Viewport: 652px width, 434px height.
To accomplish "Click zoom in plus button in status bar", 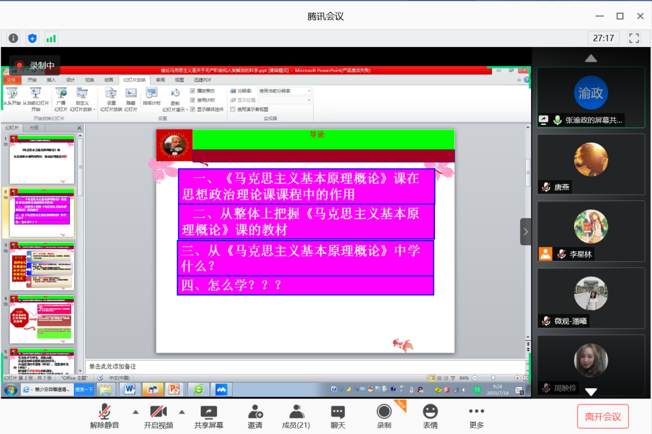I will pos(517,378).
